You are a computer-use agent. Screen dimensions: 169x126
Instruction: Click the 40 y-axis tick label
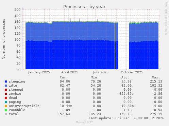[x=18, y=57]
